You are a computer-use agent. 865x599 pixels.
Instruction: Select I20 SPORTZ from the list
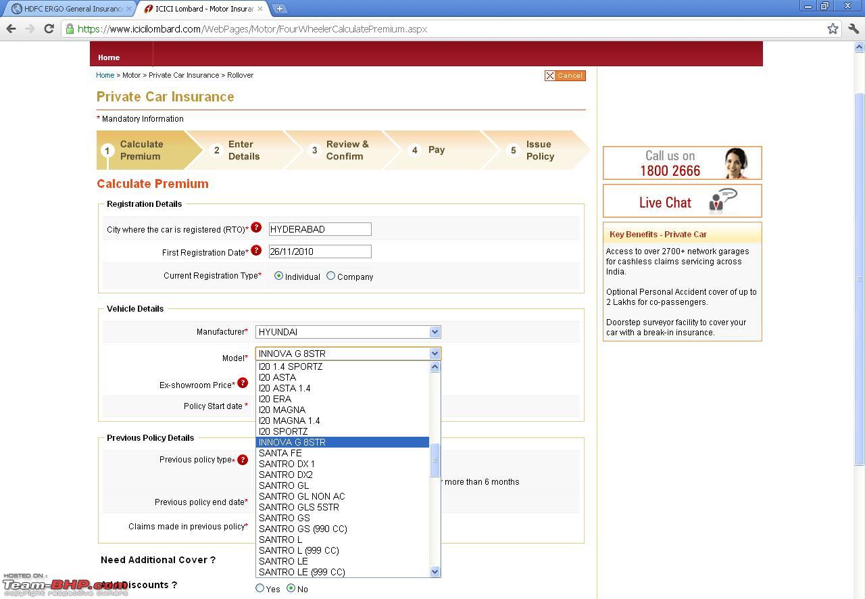[x=343, y=431]
